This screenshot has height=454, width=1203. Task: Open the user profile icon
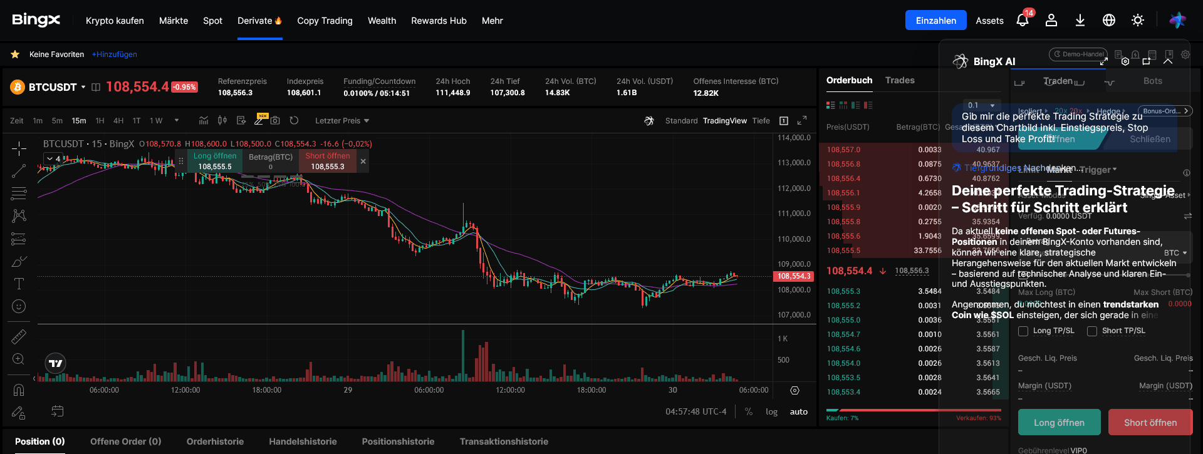point(1051,21)
